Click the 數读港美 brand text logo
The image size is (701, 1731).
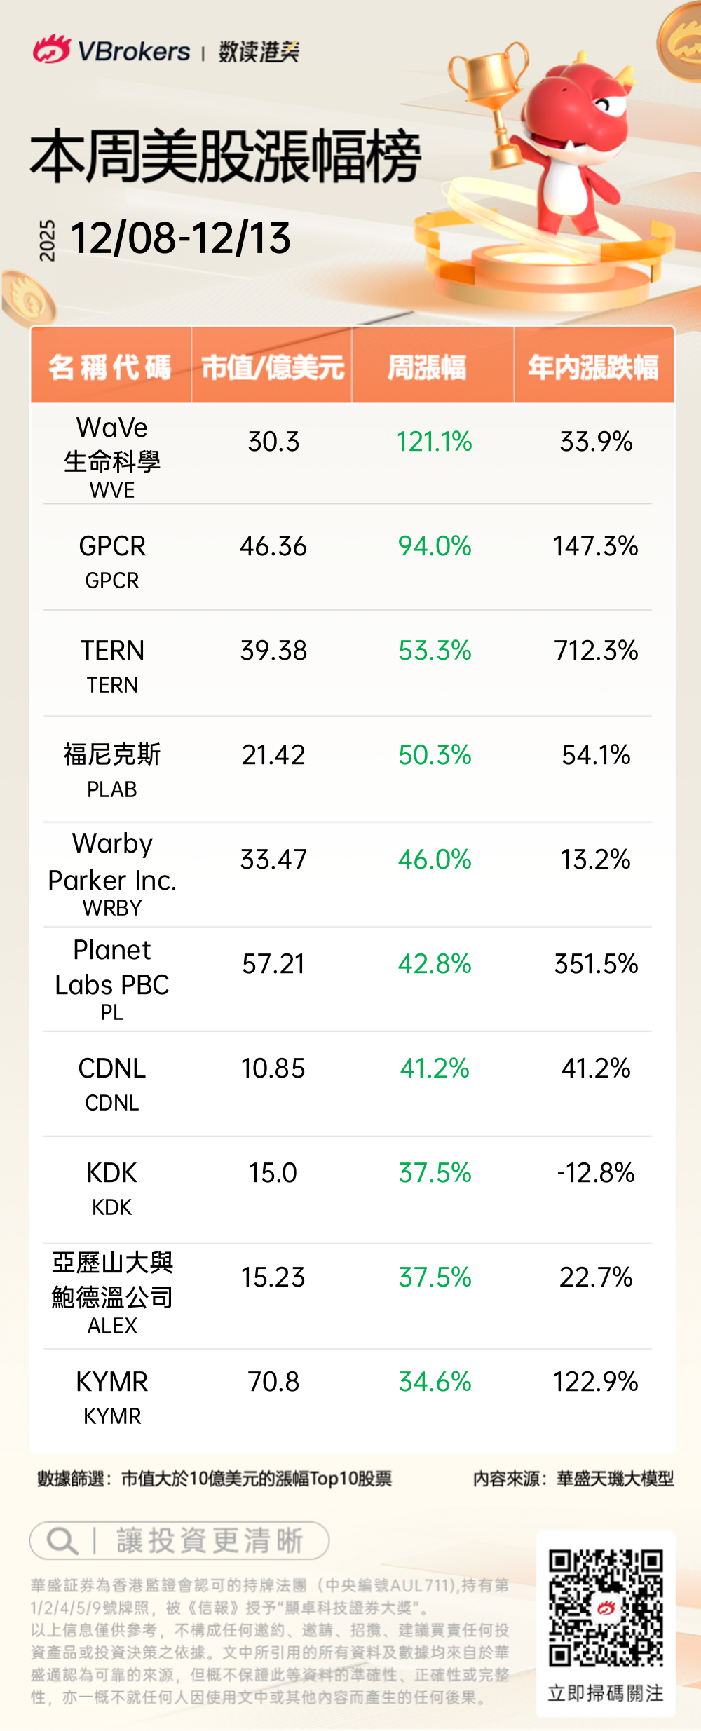coord(259,52)
